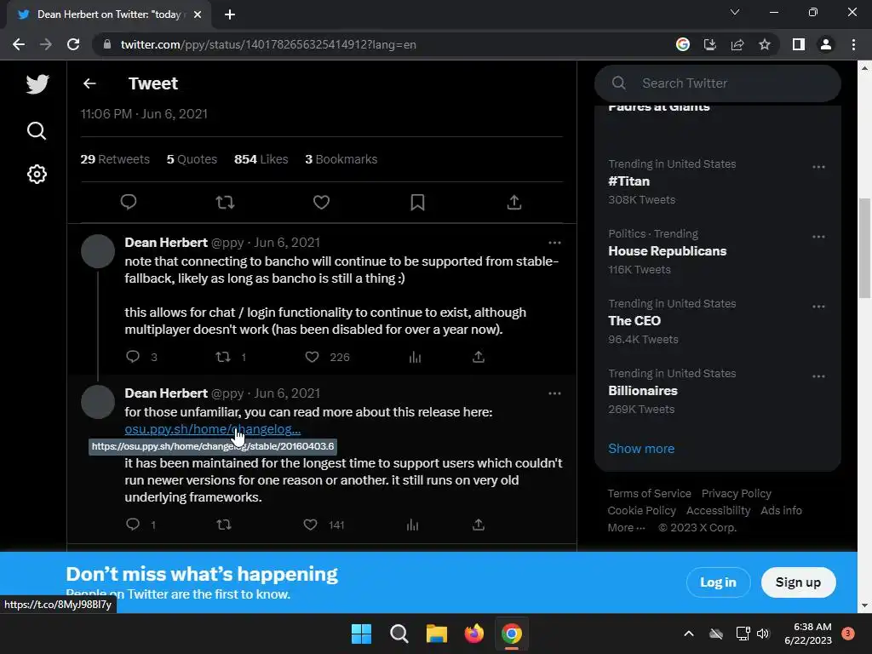Show hidden system tray icons
This screenshot has height=654, width=872.
(688, 633)
